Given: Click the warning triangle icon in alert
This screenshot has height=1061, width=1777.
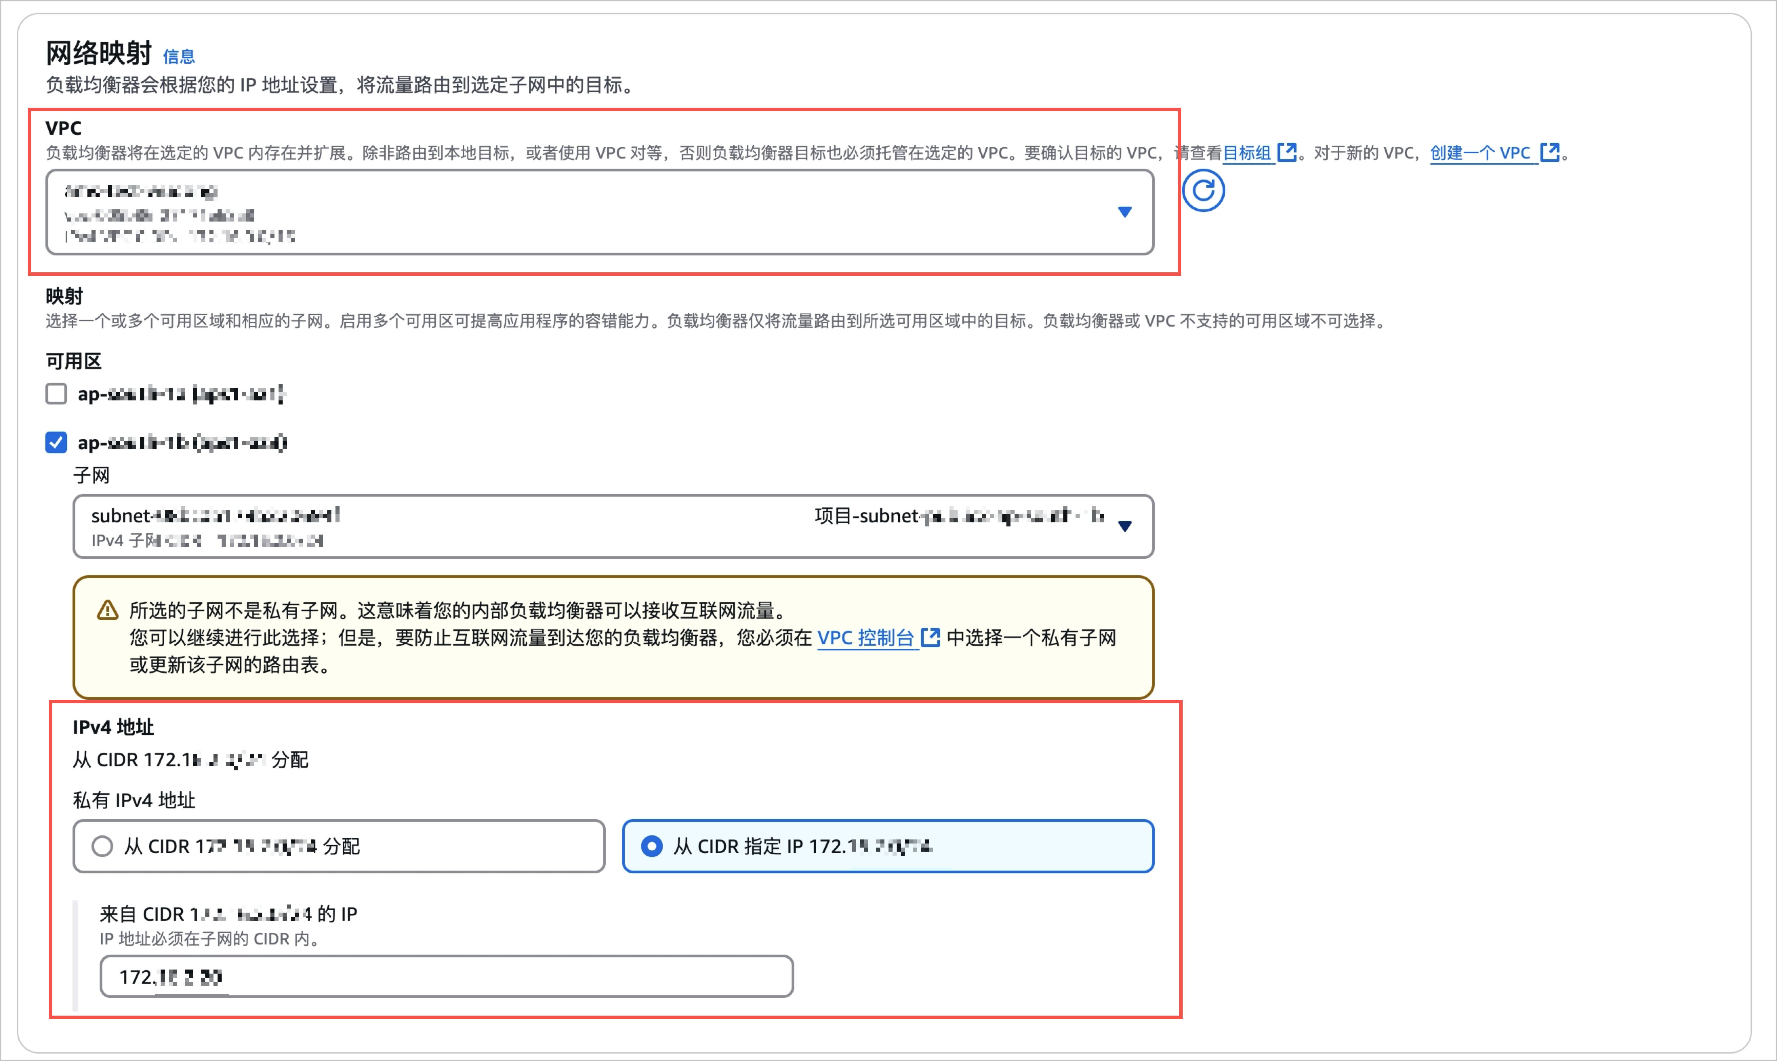Looking at the screenshot, I should [107, 610].
